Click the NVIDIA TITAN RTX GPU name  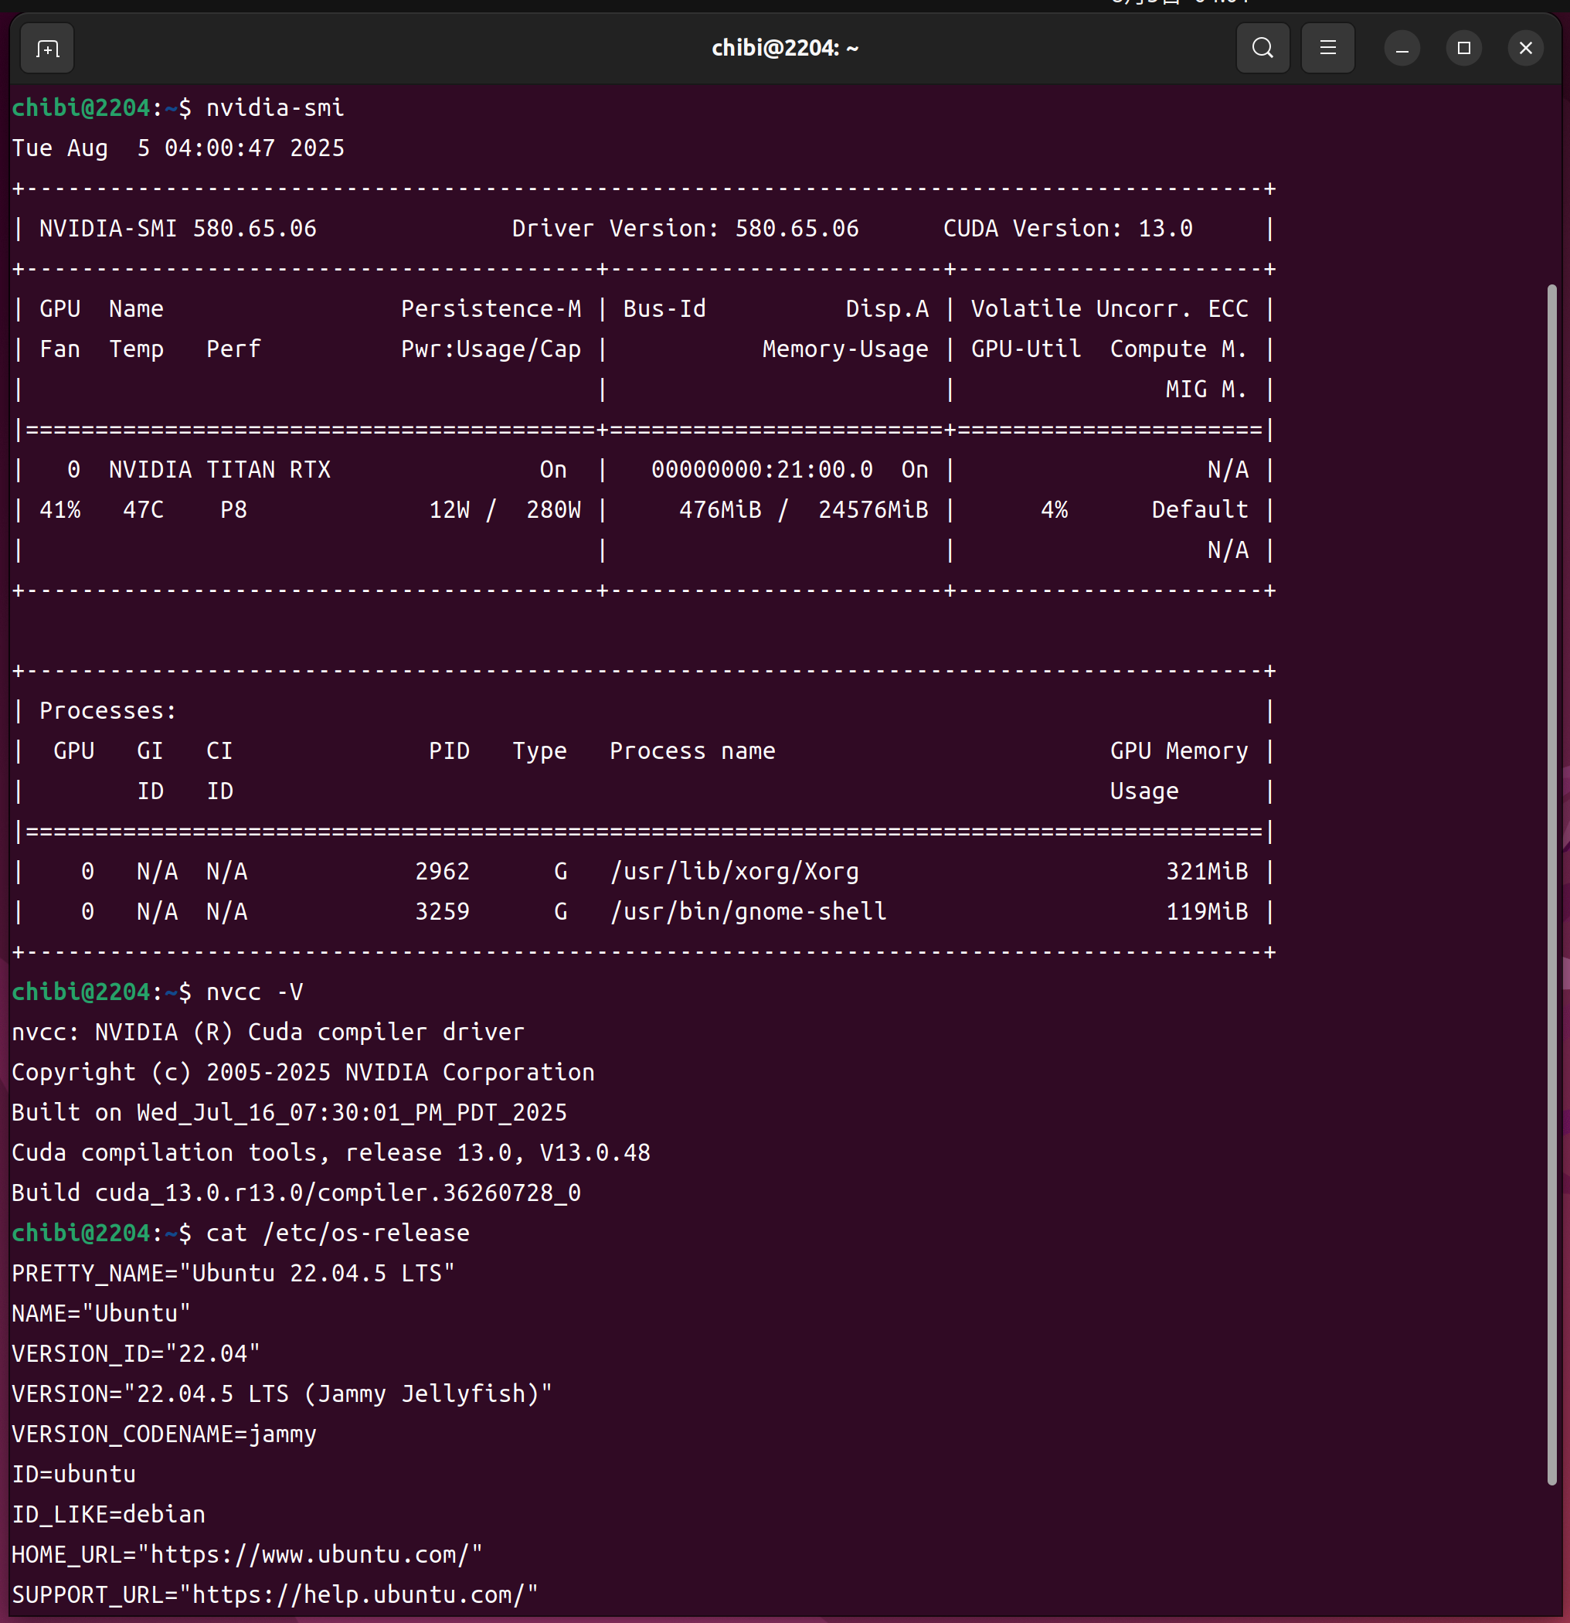[x=219, y=470]
